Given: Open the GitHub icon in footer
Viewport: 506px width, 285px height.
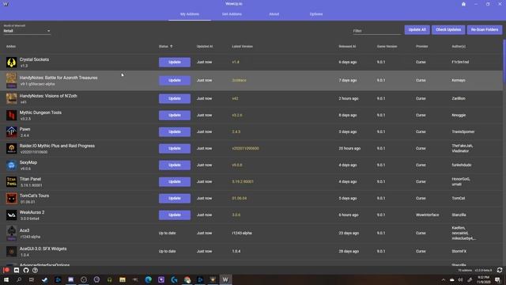Looking at the screenshot, I should coord(26,270).
